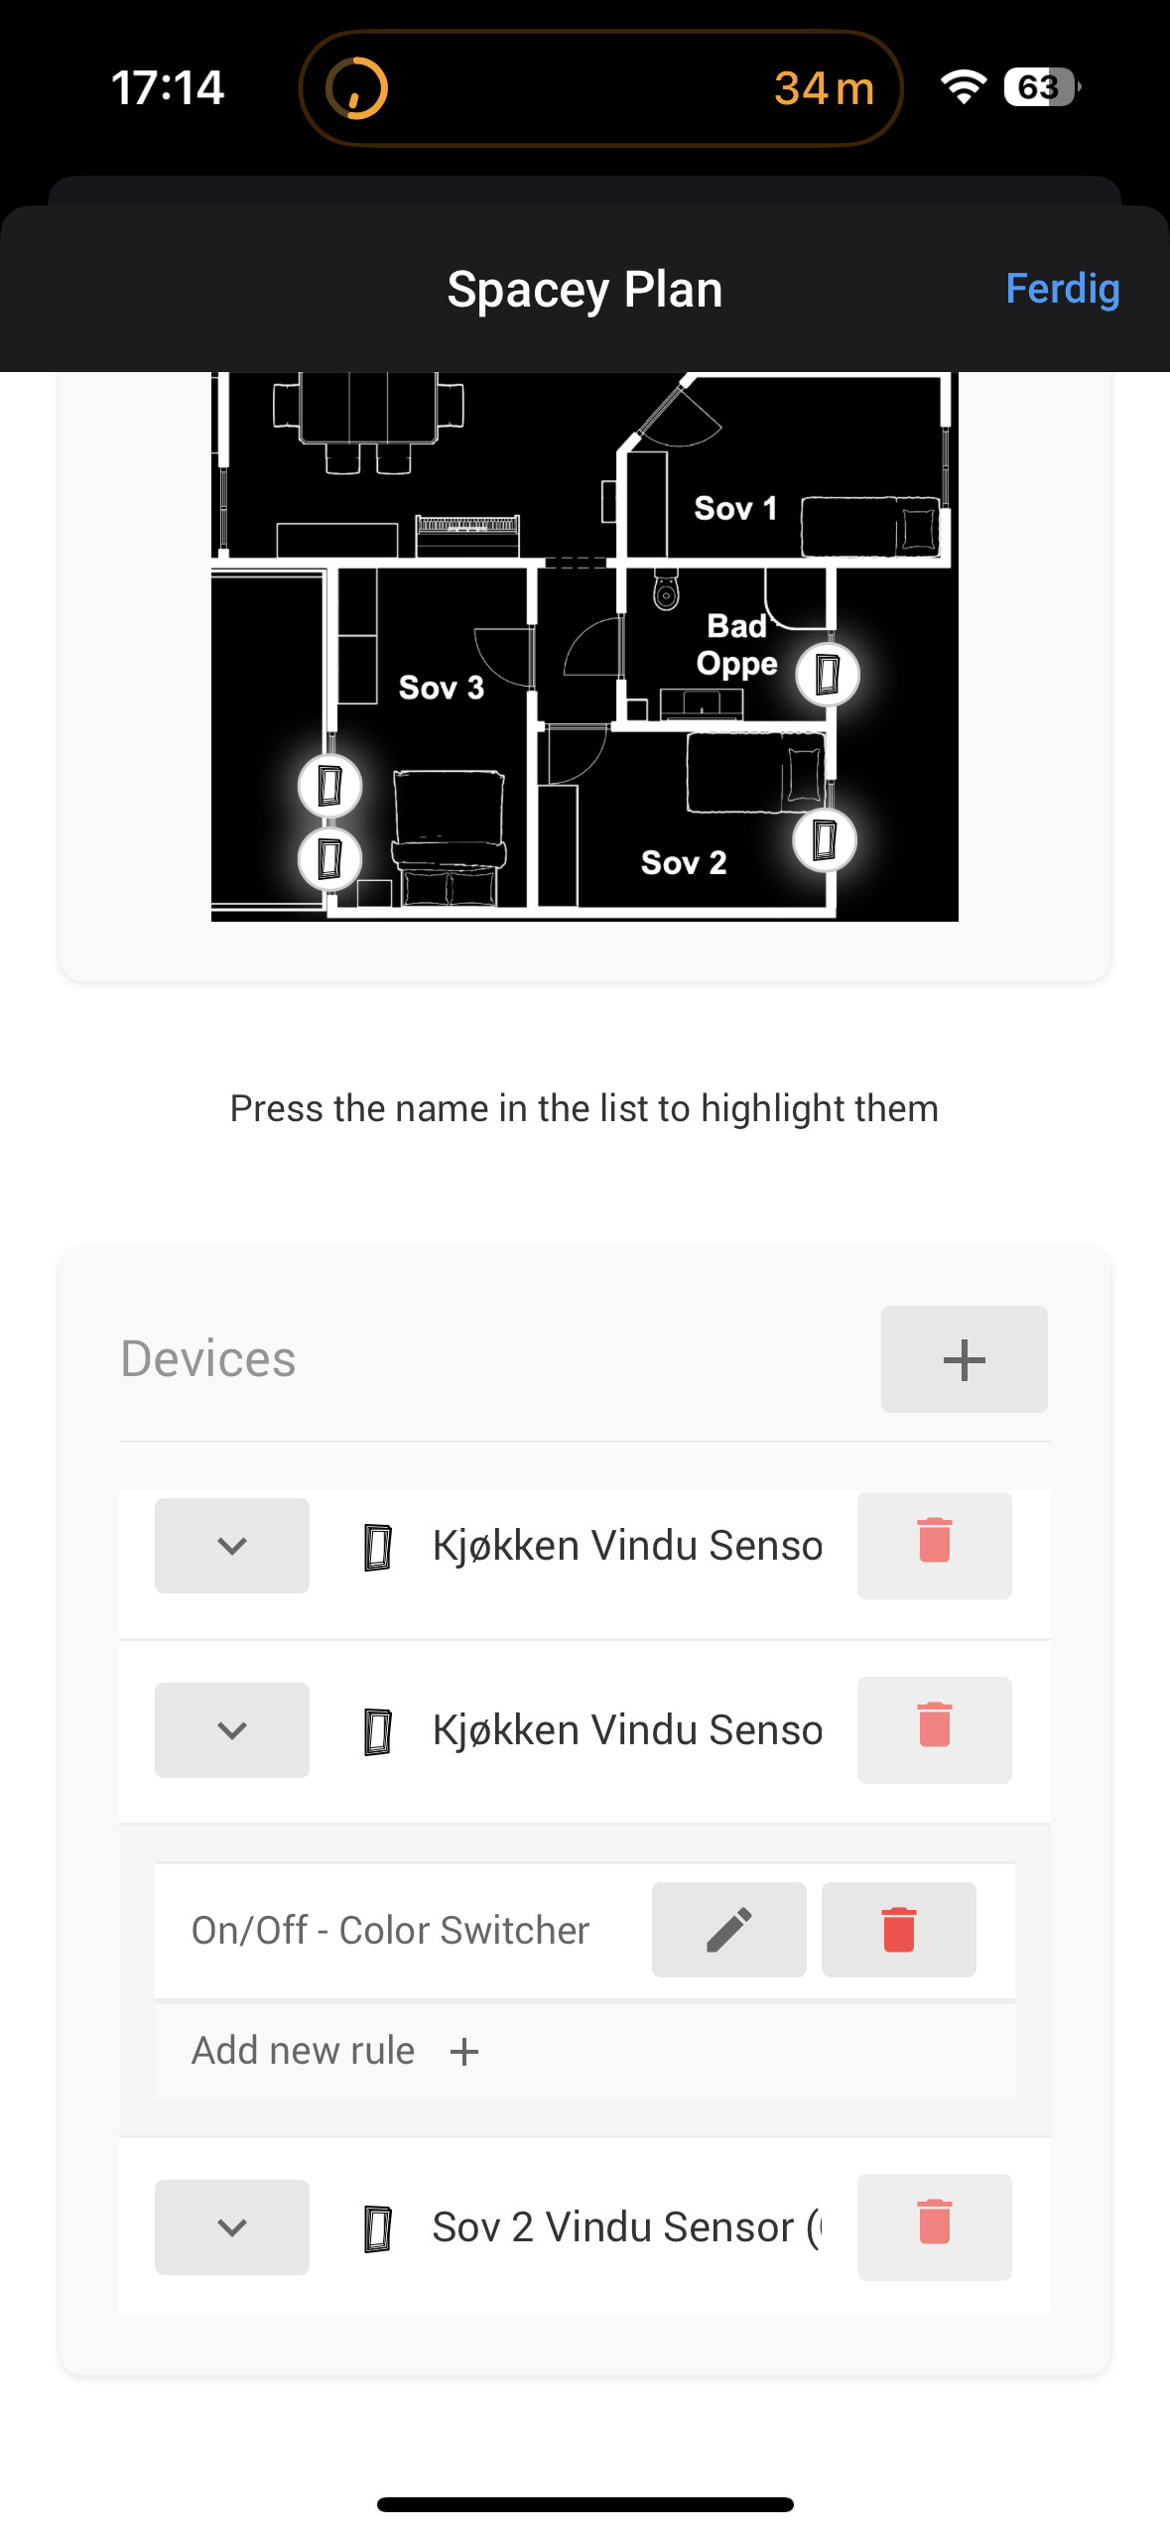The image size is (1170, 2536).
Task: Delete the second Kjøkken Vindu Sensor device
Action: pyautogui.click(x=934, y=1729)
